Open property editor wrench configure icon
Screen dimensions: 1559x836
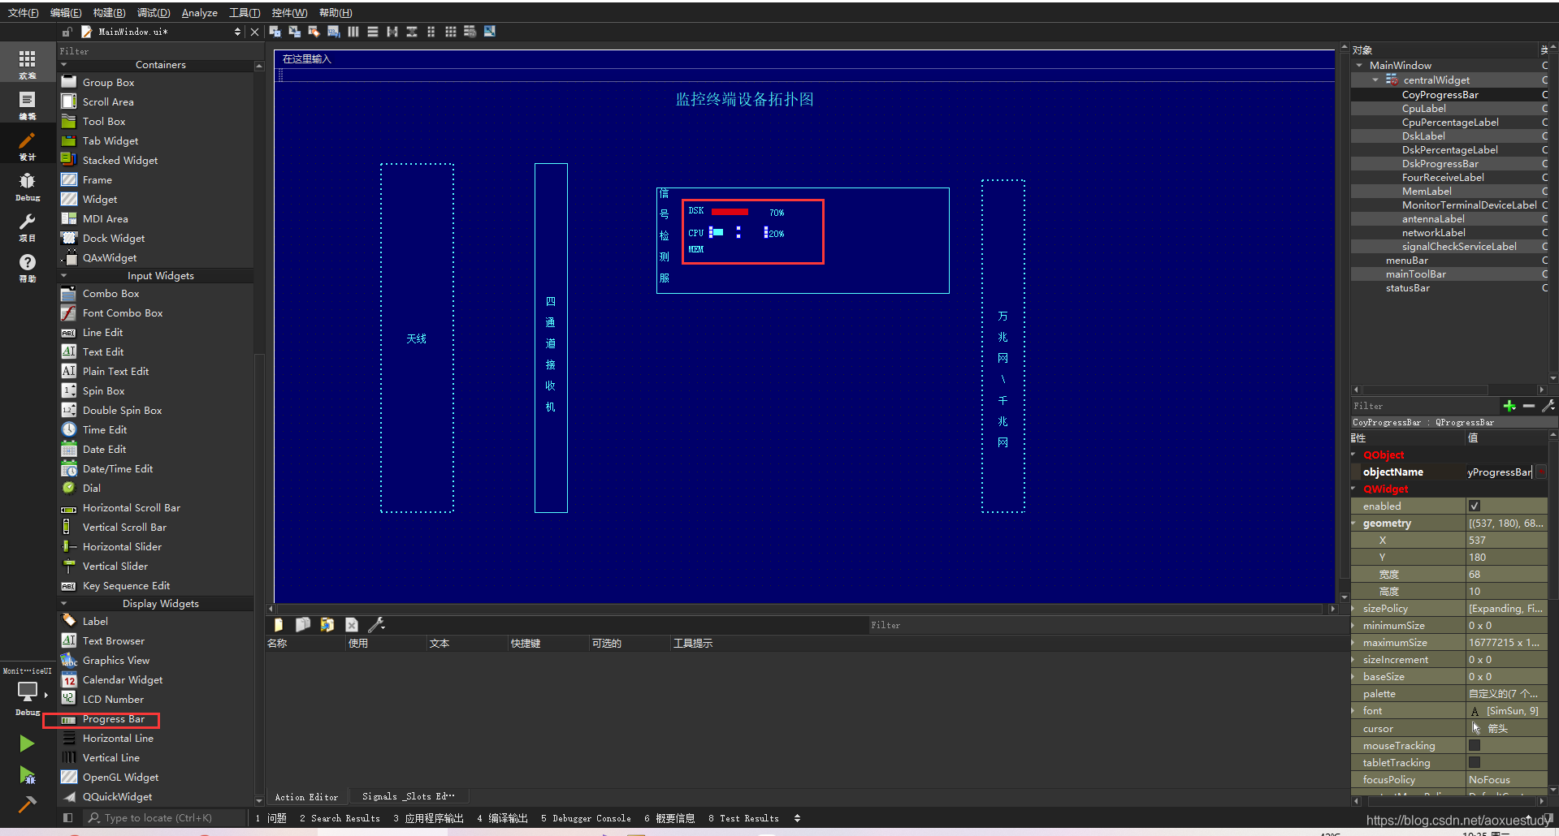pos(1548,406)
